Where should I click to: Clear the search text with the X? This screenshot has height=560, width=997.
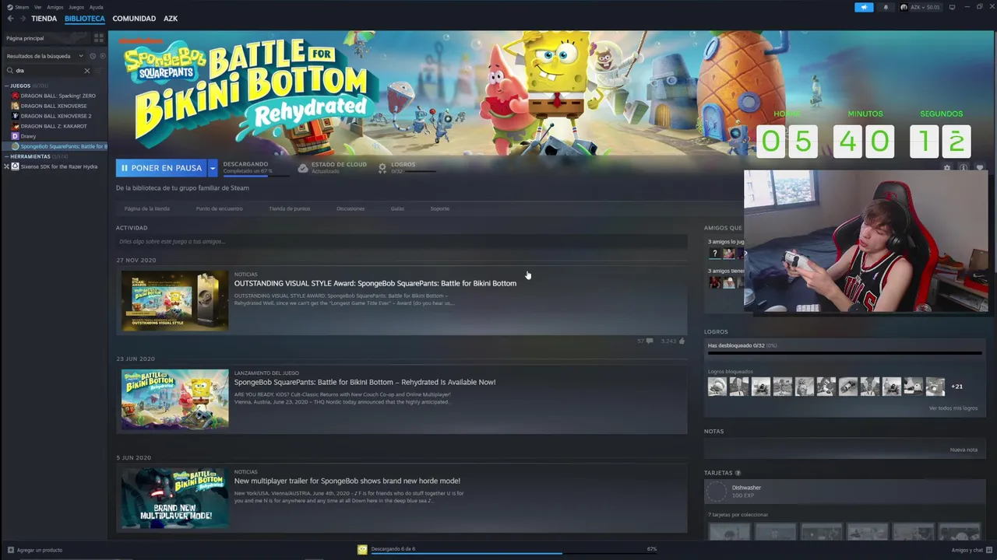[86, 71]
